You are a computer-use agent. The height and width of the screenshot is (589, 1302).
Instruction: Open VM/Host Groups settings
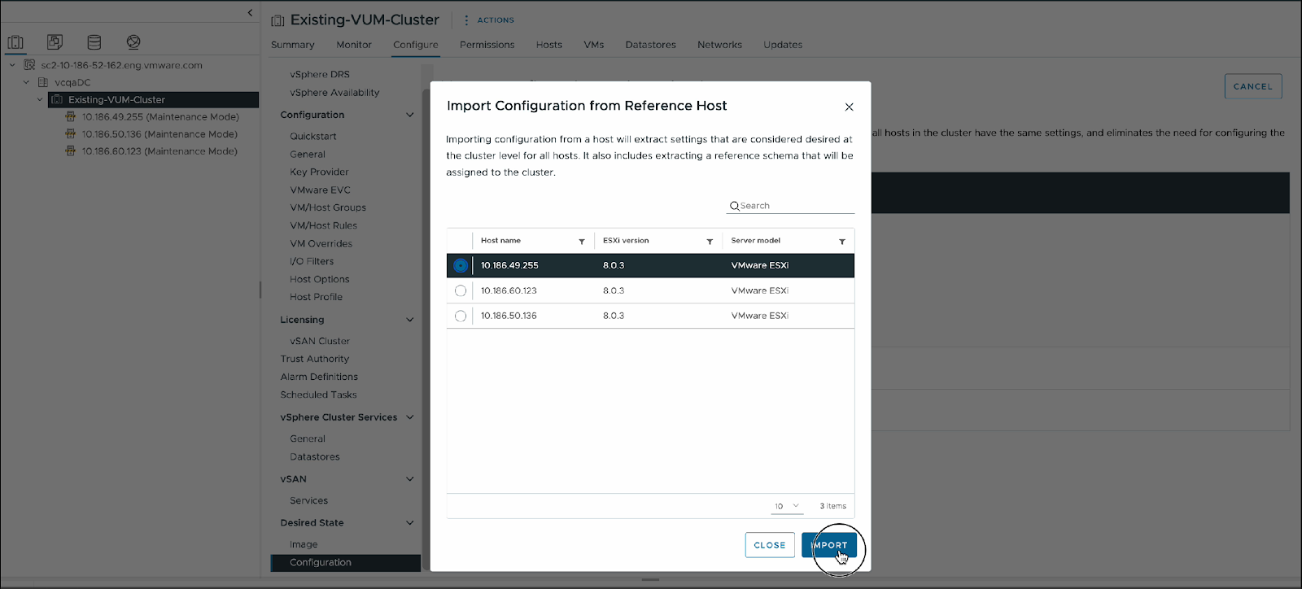pyautogui.click(x=328, y=208)
